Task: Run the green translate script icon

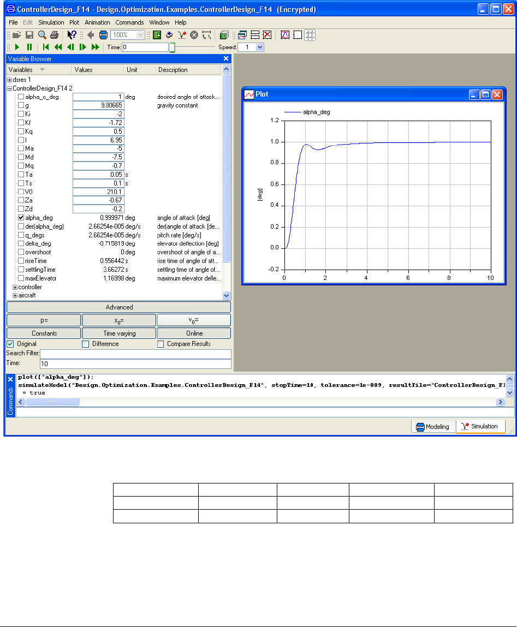Action: click(x=157, y=35)
